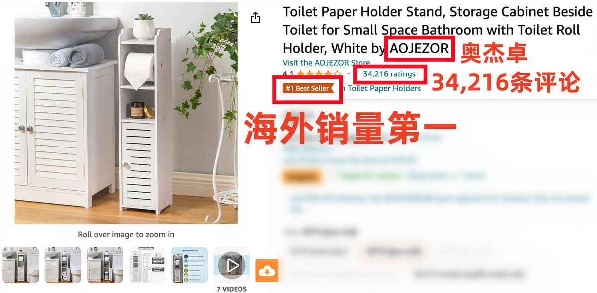Select the dimensions diagram thumbnail
The image size is (597, 293).
point(147,265)
